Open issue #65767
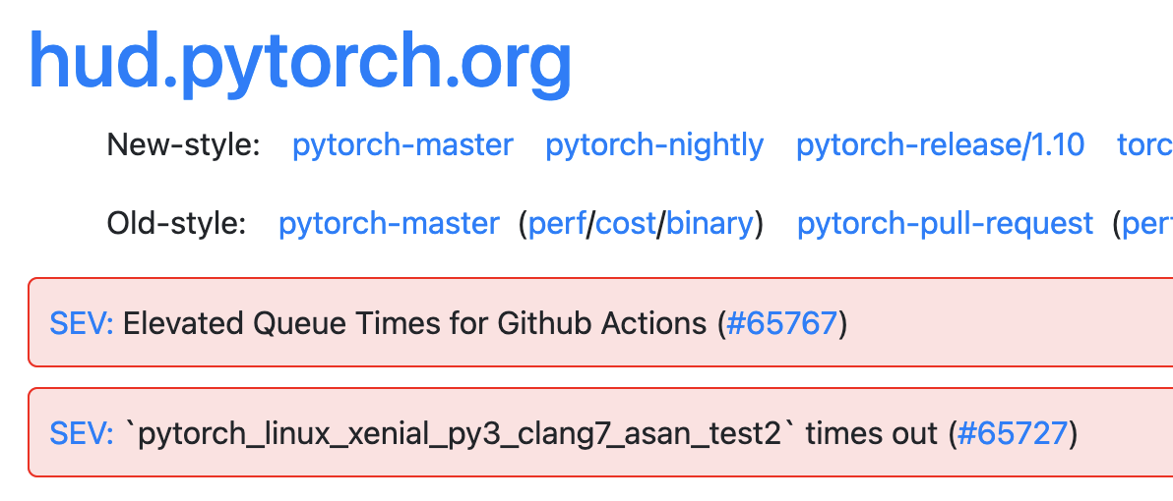 pos(782,323)
